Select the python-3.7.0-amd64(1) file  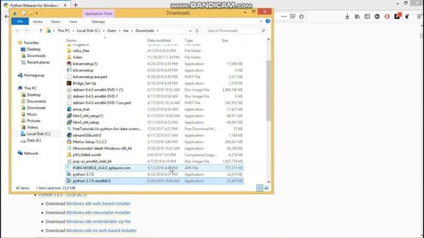154,180
